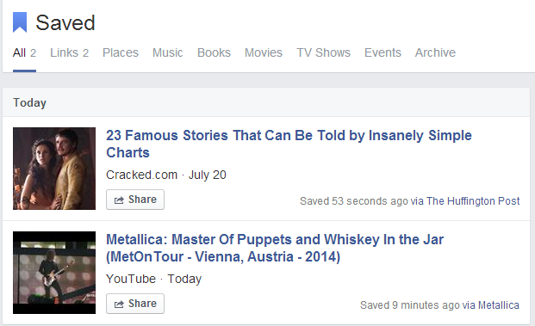Viewport: 535px width, 326px height.
Task: Open the 23 Famous Stories article link
Action: tap(289, 144)
